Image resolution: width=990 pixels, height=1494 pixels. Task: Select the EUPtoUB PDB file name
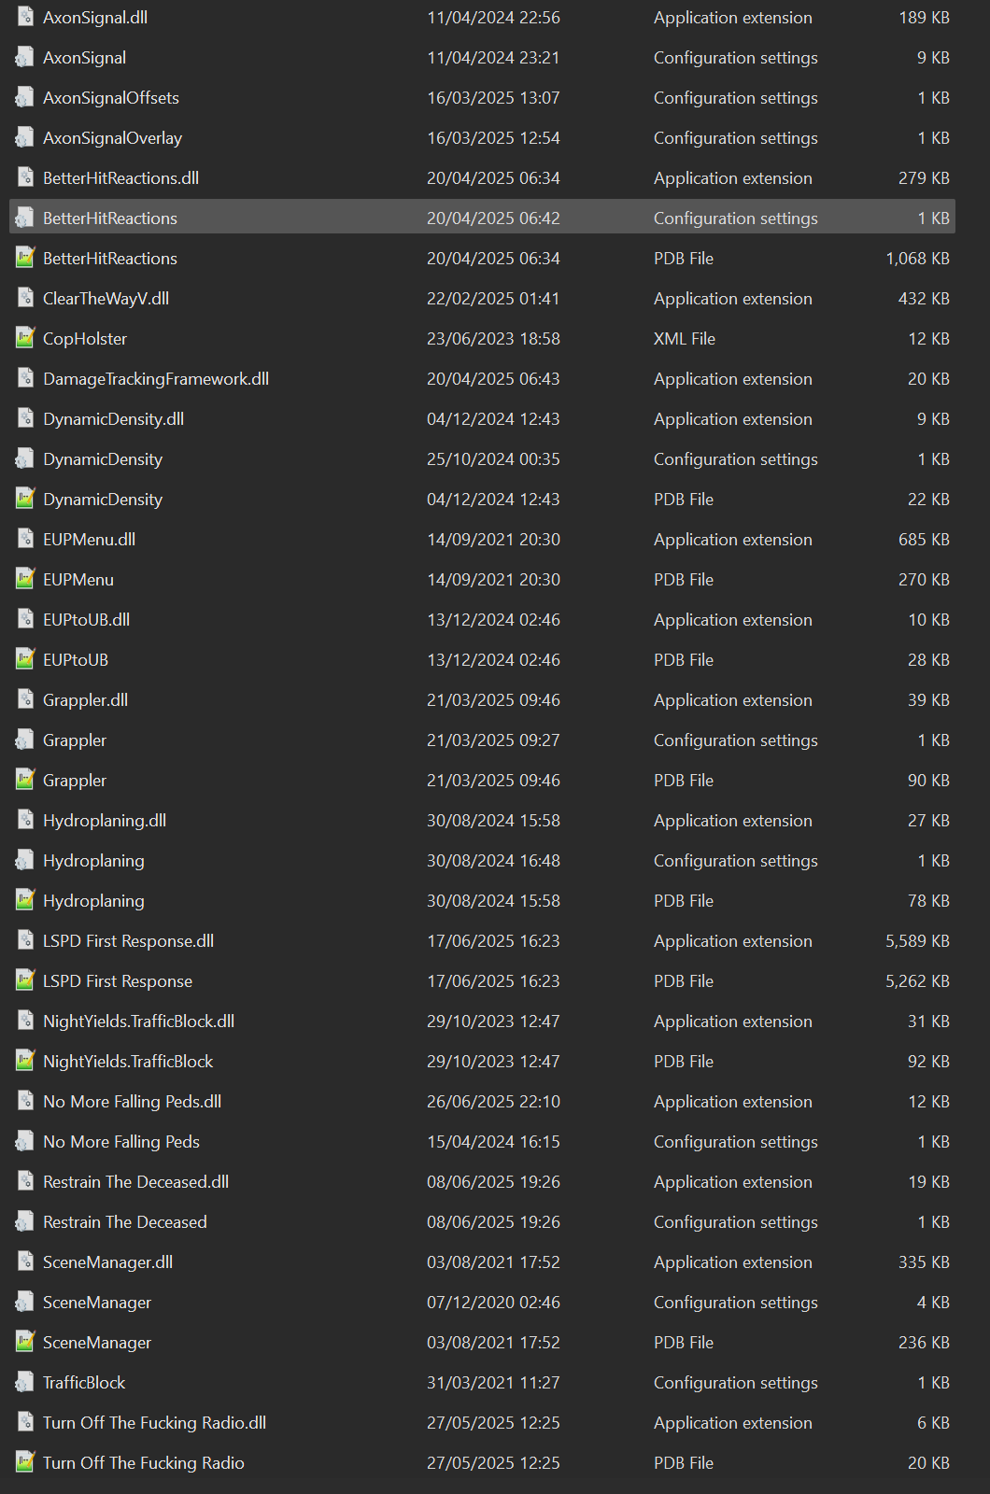pyautogui.click(x=76, y=660)
